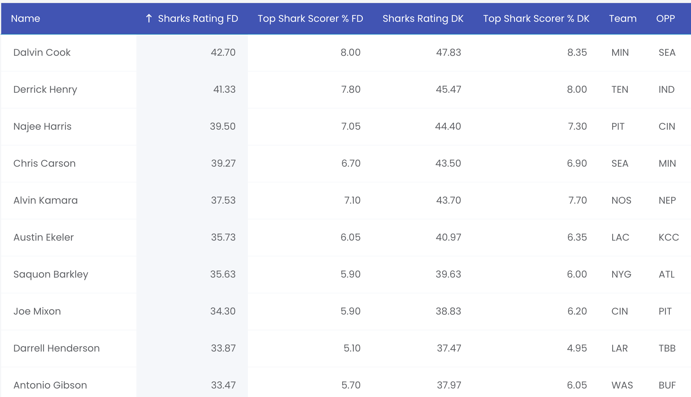Screen dimensions: 691x397
Task: Click Saquon Barkley's team cell NYG
Action: click(x=621, y=274)
